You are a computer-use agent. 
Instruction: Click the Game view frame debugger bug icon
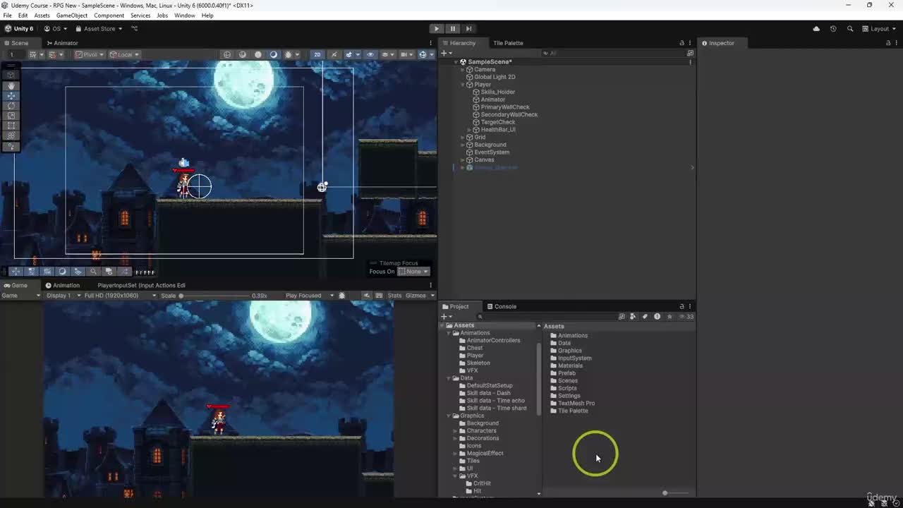pos(342,296)
